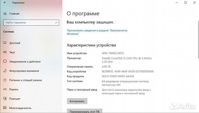Go back with the arrow icon
The width and height of the screenshot is (199, 113).
tap(5, 2)
